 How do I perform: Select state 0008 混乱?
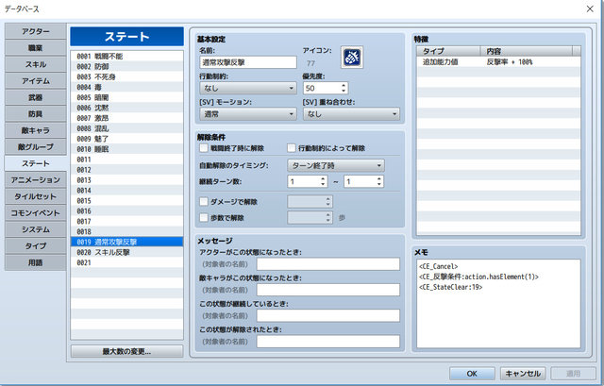[x=126, y=128]
